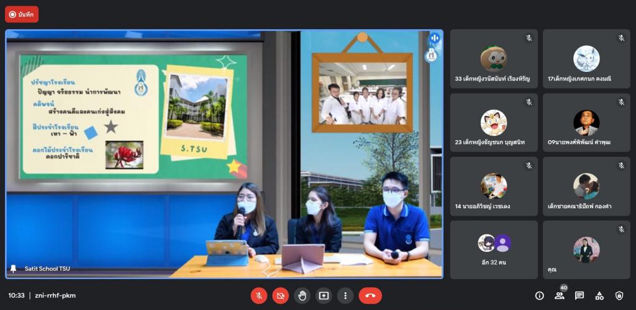The width and height of the screenshot is (636, 310).
Task: Select participant tile 14 นายอภิวิชญ์
Action: [x=494, y=186]
